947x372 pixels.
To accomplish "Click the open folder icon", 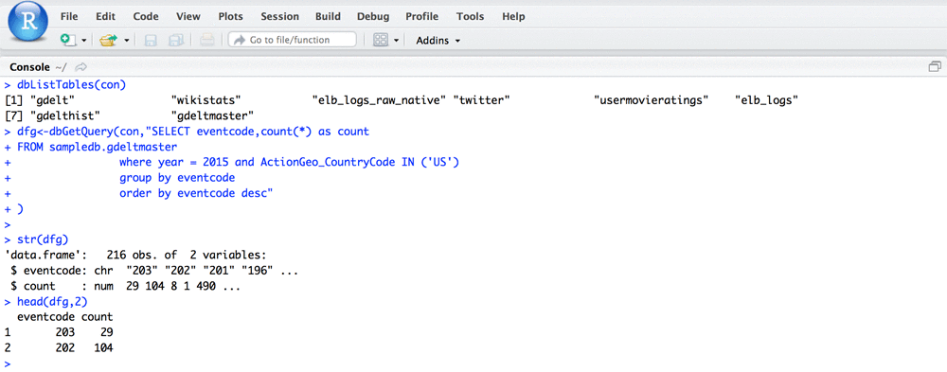I will [x=109, y=40].
